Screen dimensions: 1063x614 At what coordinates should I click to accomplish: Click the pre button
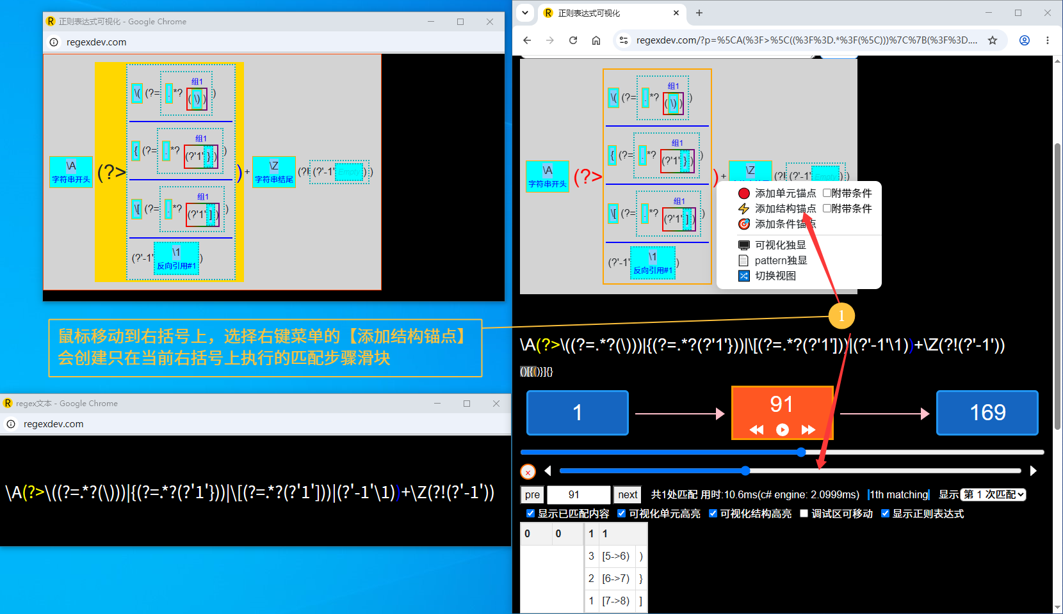coord(532,494)
